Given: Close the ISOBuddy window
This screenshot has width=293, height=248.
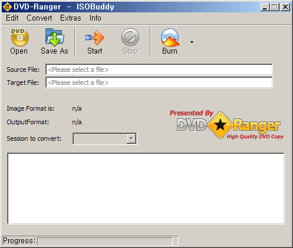Looking at the screenshot, I should pos(285,7).
